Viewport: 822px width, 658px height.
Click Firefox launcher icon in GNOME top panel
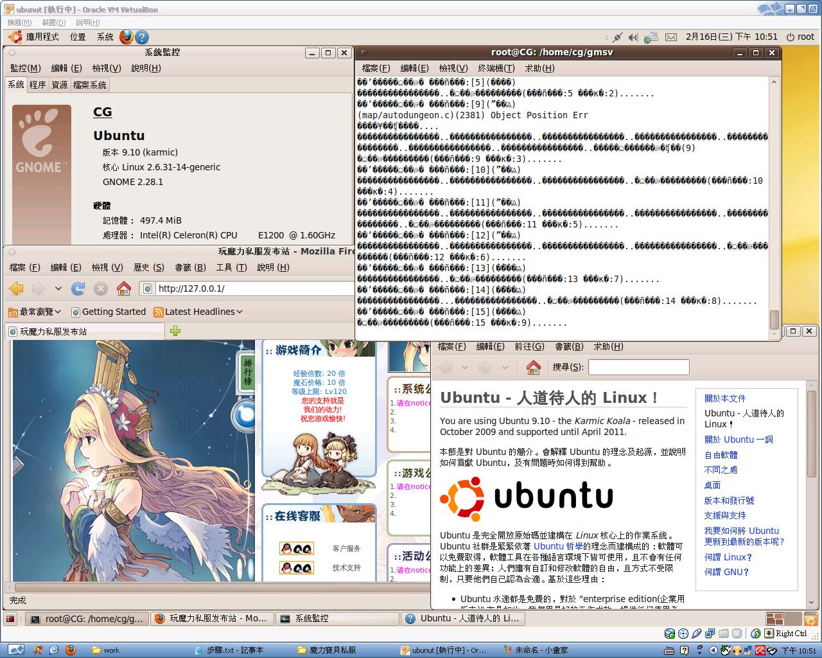tap(126, 37)
